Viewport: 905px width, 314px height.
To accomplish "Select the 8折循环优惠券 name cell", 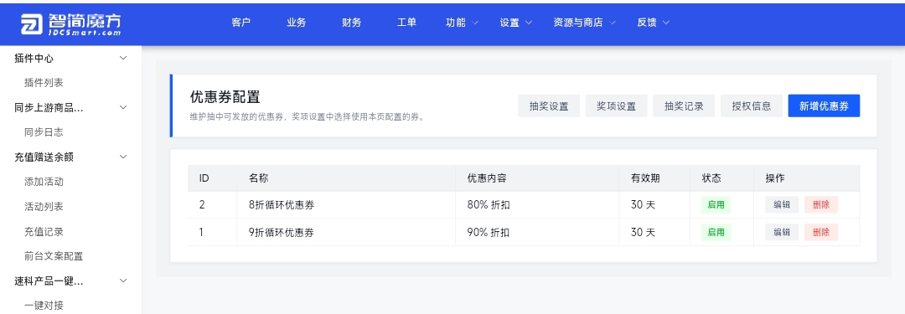I will (346, 204).
